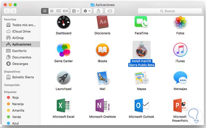
Task: Select the Game Center app icon
Action: [x=63, y=50]
